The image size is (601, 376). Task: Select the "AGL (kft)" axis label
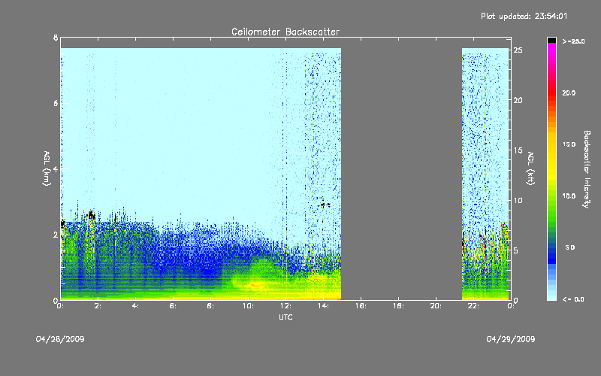(530, 168)
